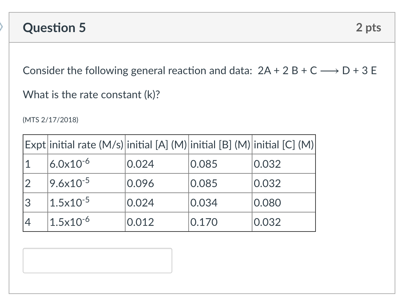Image resolution: width=406 pixels, height=298 pixels.
Task: Click the Question 5 header
Action: (x=54, y=28)
